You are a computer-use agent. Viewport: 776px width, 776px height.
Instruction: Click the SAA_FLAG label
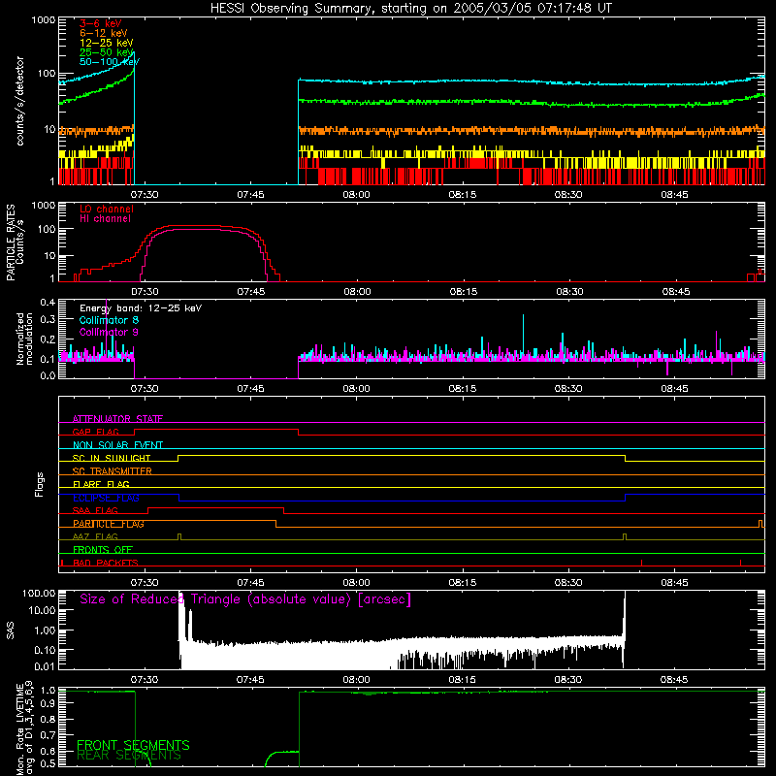(x=95, y=510)
